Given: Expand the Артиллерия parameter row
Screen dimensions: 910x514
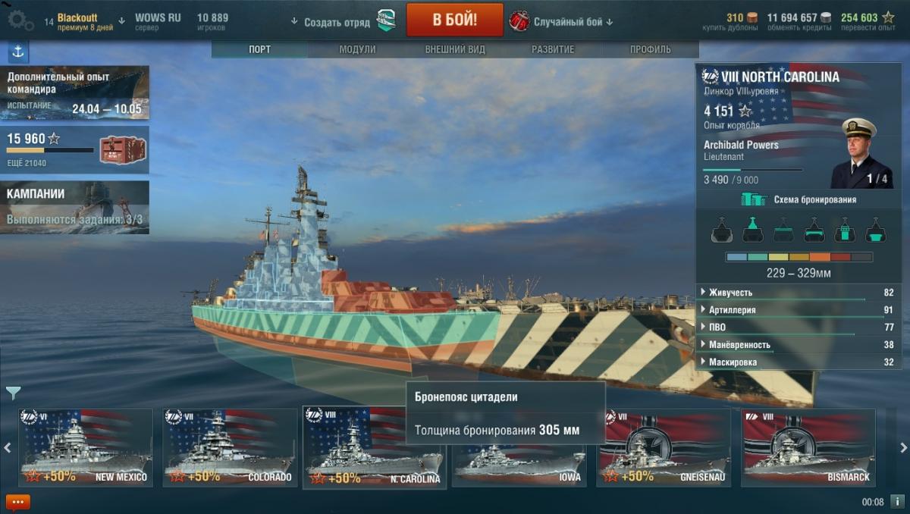Looking at the screenshot, I should tap(799, 310).
